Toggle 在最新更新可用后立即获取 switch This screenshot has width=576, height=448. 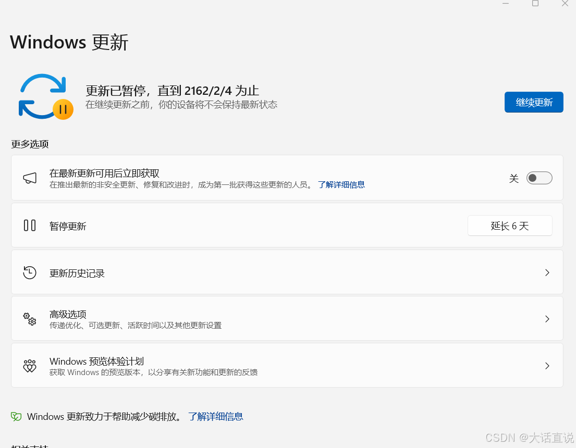point(540,178)
